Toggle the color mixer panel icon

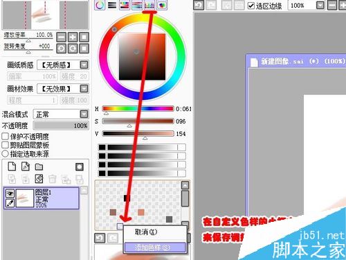(x=137, y=5)
